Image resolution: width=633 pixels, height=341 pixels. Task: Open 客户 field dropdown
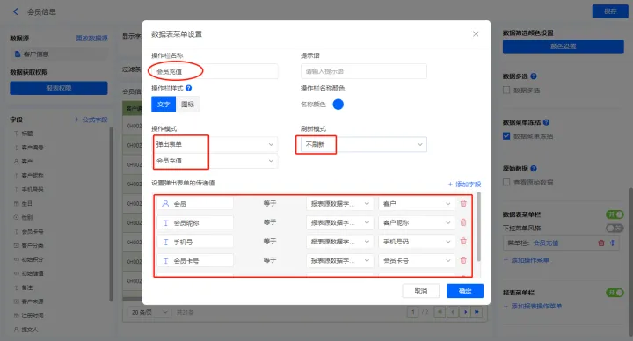pos(416,204)
